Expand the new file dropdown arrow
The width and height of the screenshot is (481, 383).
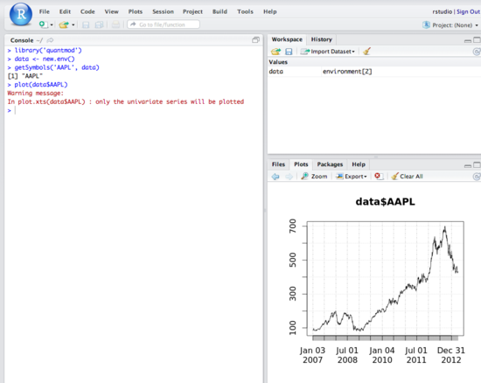point(52,24)
